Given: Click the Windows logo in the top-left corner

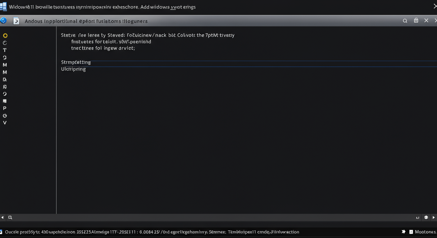Looking at the screenshot, I should tap(3, 7).
